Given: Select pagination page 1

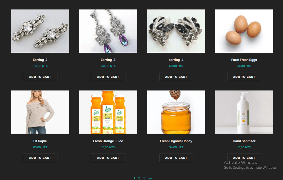Looking at the screenshot, I should point(134,178).
